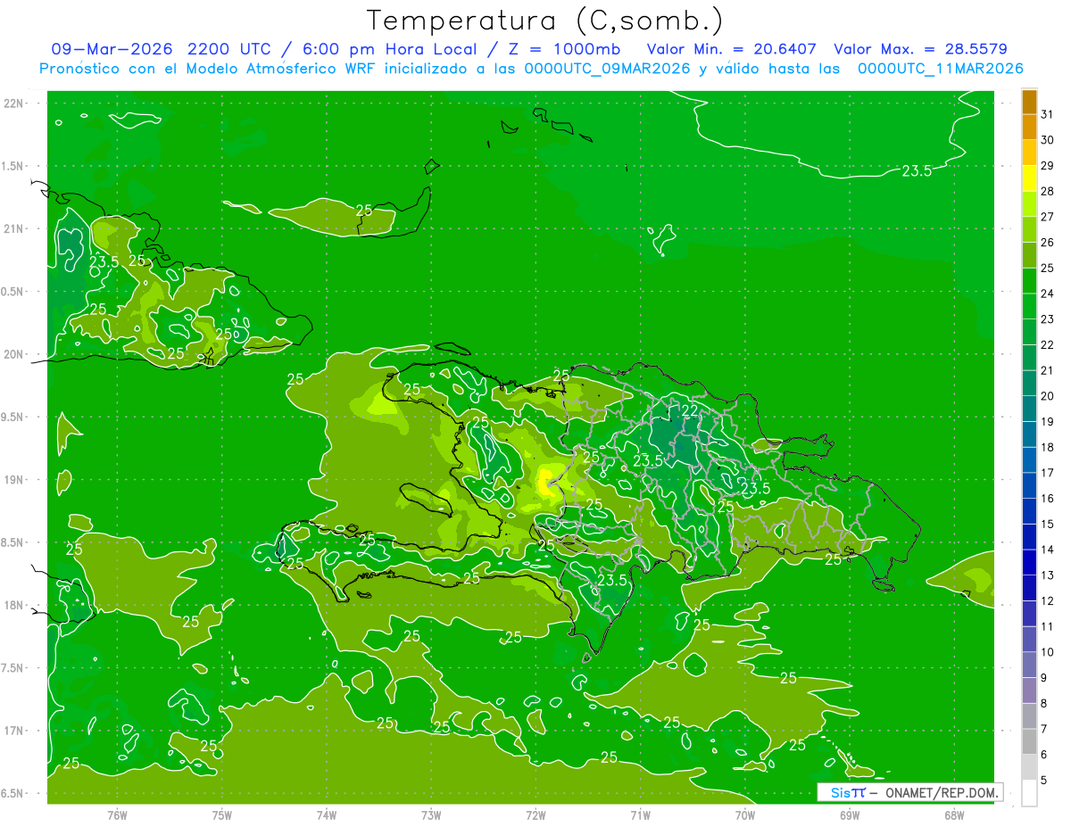The width and height of the screenshot is (1071, 827).
Task: Select the valid-until time 0000UTC_11MAR2026
Action: point(940,69)
